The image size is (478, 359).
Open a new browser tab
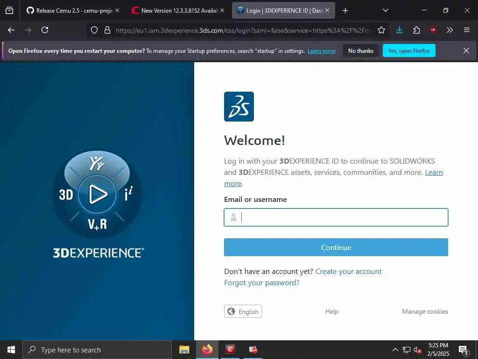[345, 11]
